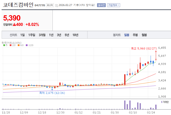Click the 실시간 real-time button
The image size is (171, 115).
pos(101,5)
